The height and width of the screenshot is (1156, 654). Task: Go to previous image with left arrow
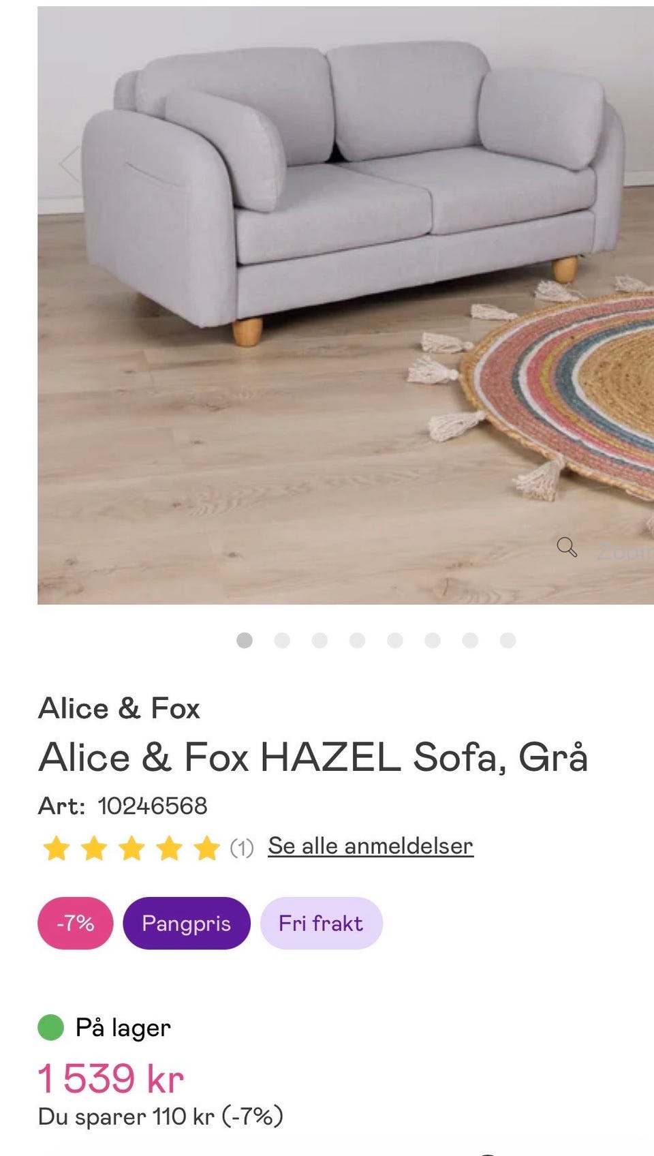[68, 164]
